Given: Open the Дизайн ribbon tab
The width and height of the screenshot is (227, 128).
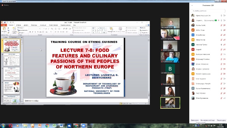Looking at the screenshot, I should [26, 25].
